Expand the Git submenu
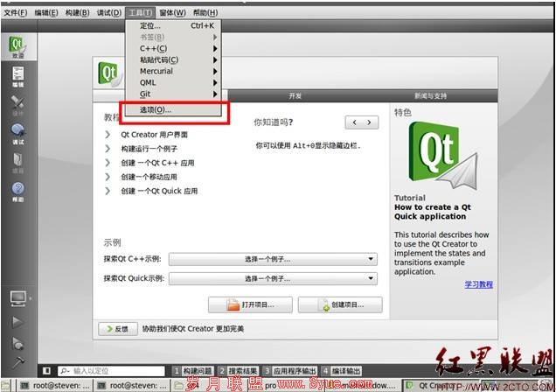This screenshot has width=556, height=392. click(173, 94)
